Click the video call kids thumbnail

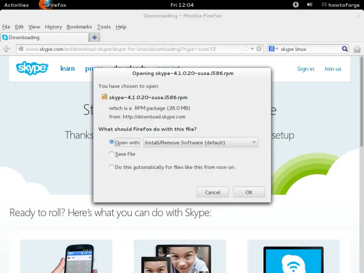180,256
